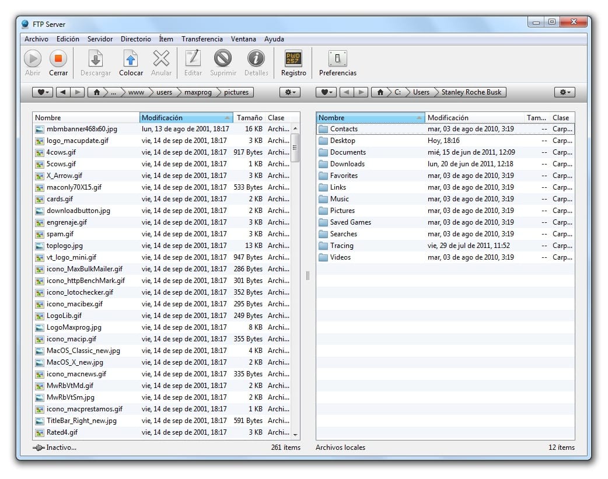Select Saved Games folder row
The height and width of the screenshot is (479, 608).
click(x=446, y=222)
